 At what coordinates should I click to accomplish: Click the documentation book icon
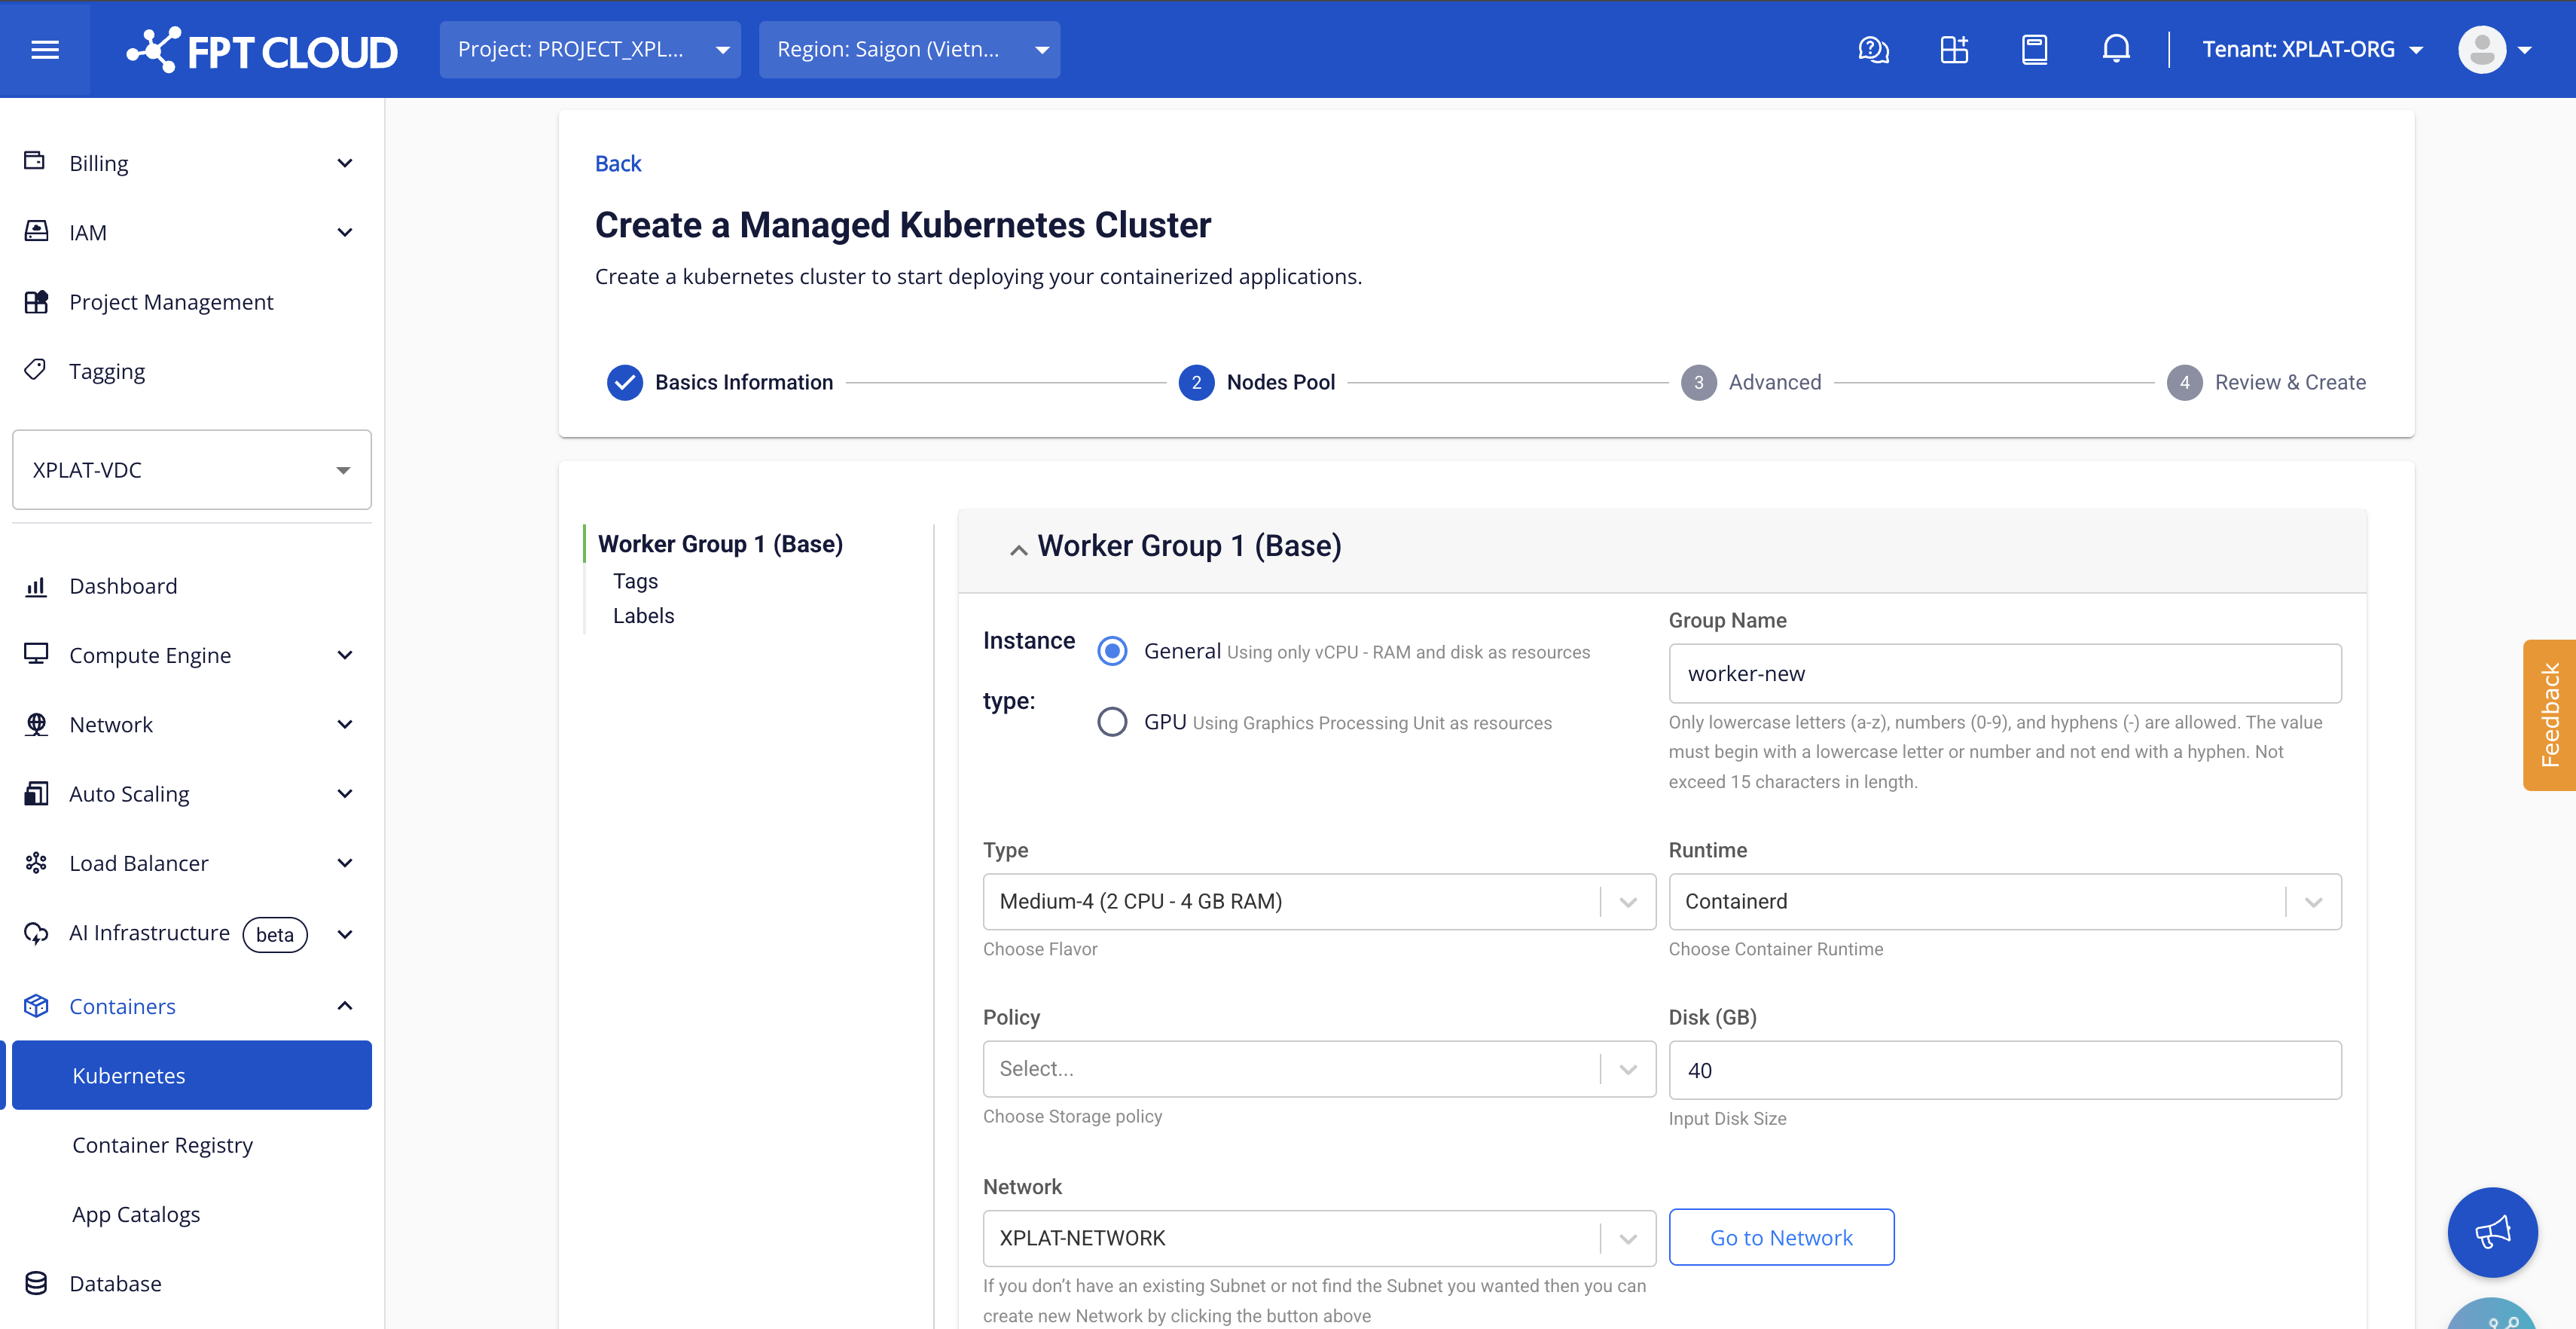pyautogui.click(x=2034, y=49)
